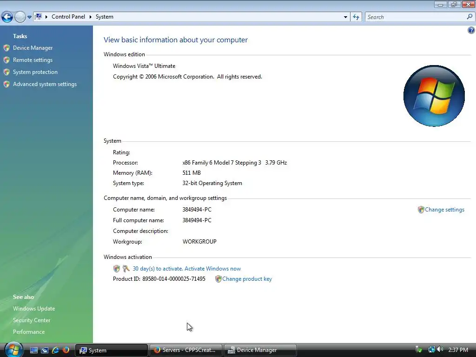Screen dimensions: 476x357
Task: Click the shield icon next to Change settings
Action: 421,210
